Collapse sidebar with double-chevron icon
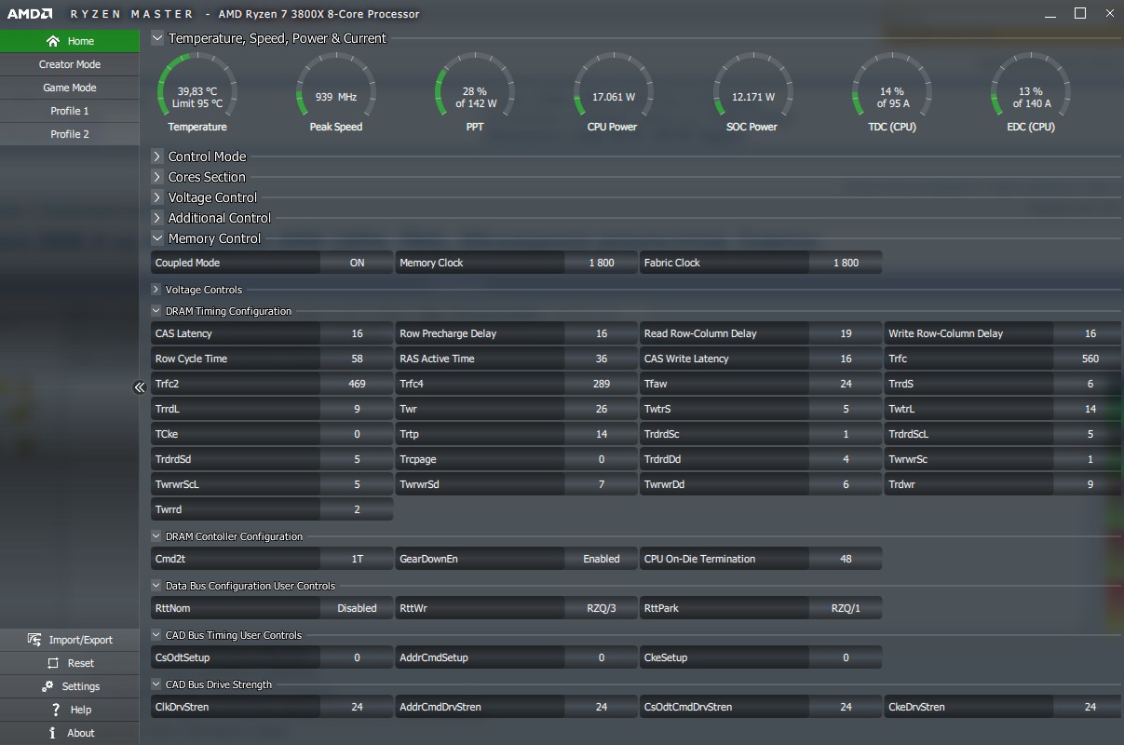The height and width of the screenshot is (745, 1124). pyautogui.click(x=140, y=387)
